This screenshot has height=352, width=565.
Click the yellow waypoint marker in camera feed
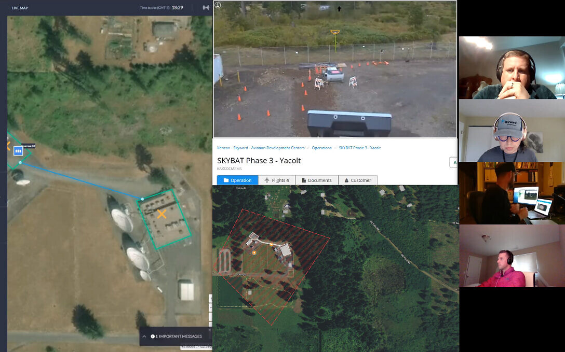tap(335, 33)
